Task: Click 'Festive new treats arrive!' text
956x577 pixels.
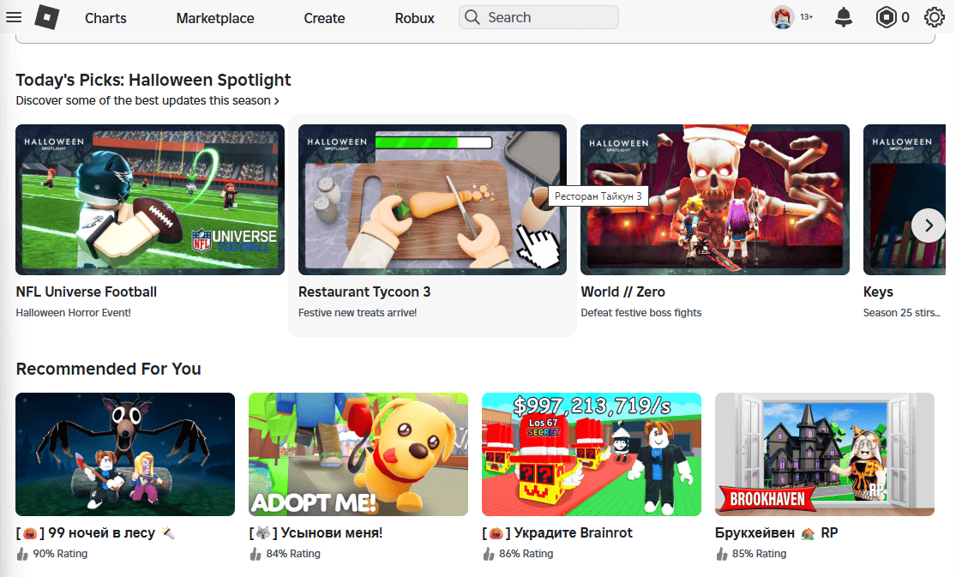Action: (358, 313)
